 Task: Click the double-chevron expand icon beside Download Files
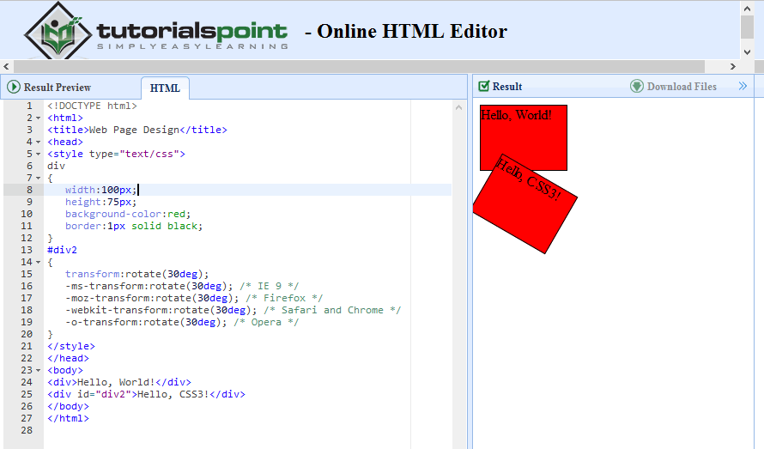tap(743, 87)
